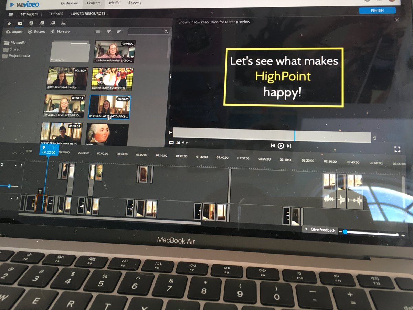
Task: Go to the Dashboard tab
Action: 70,3
